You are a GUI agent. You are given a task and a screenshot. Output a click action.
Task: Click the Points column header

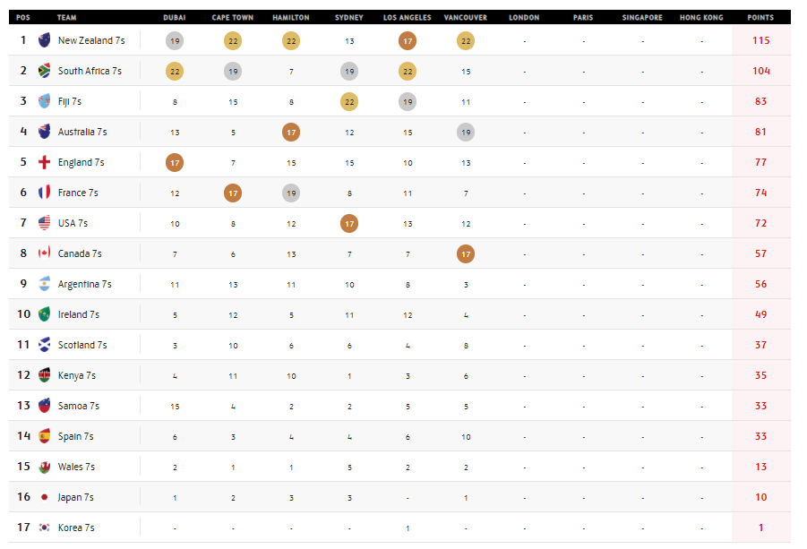[x=760, y=18]
